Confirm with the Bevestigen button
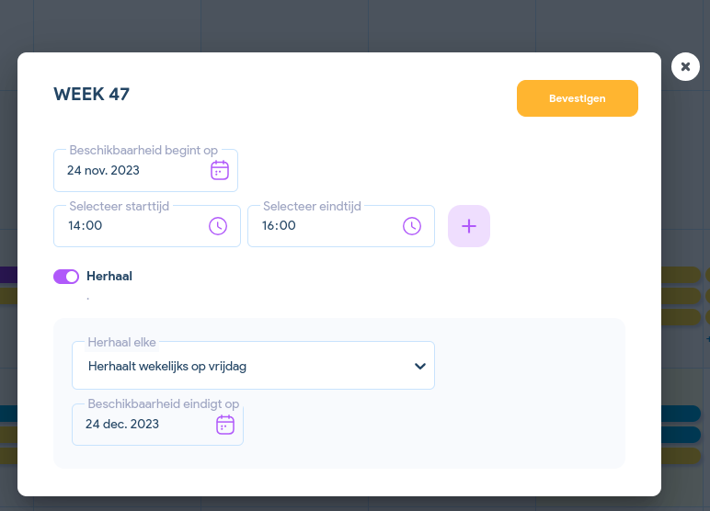Image resolution: width=710 pixels, height=511 pixels. [577, 98]
